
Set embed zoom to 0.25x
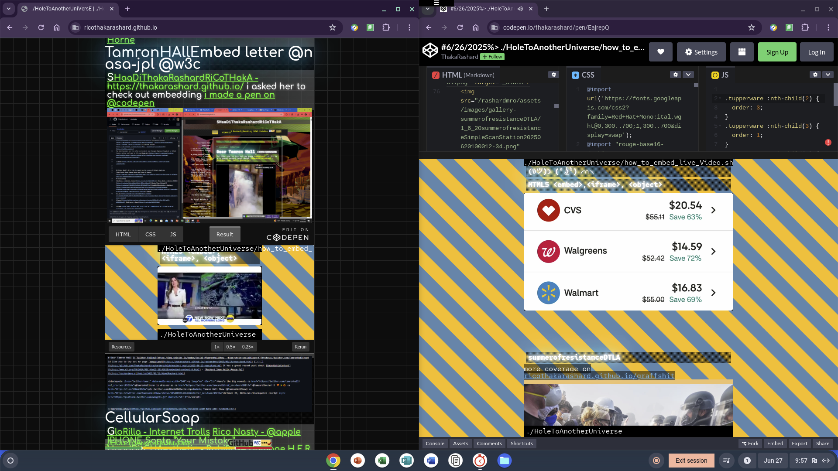click(248, 347)
